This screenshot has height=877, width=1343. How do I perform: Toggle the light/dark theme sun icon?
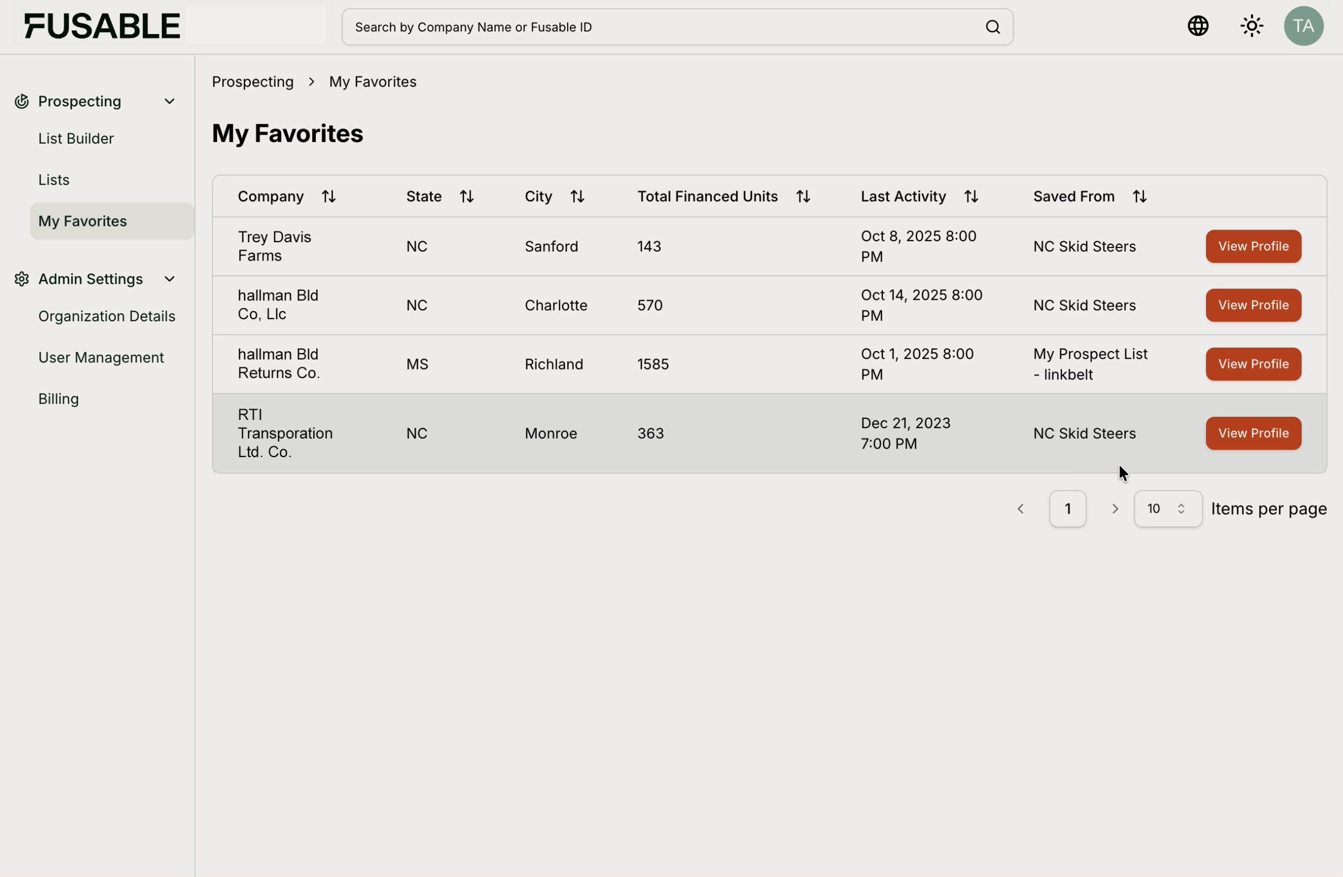coord(1251,26)
